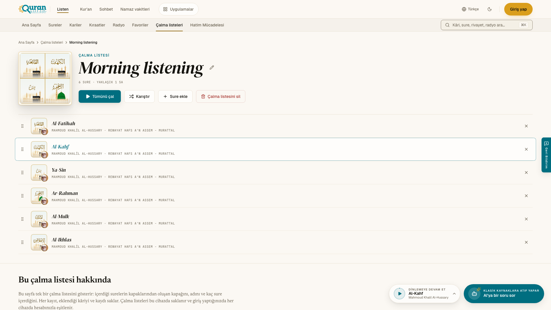Shuffle playlist with Karıştır button
The height and width of the screenshot is (310, 551).
click(x=139, y=96)
